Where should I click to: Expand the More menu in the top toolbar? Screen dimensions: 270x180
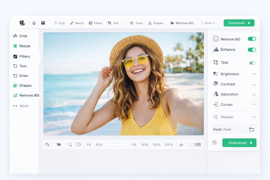208,23
